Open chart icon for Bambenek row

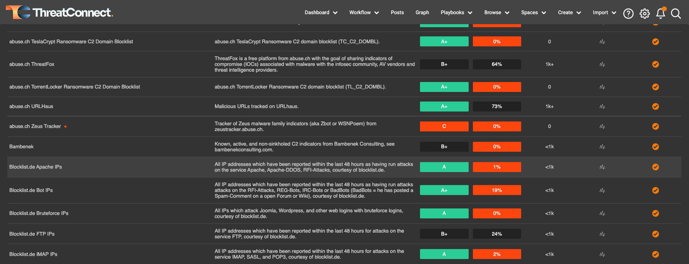click(x=602, y=147)
